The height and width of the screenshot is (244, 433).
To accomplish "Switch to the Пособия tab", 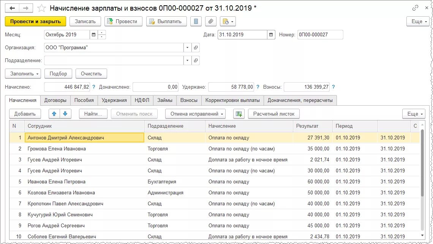I will point(84,100).
